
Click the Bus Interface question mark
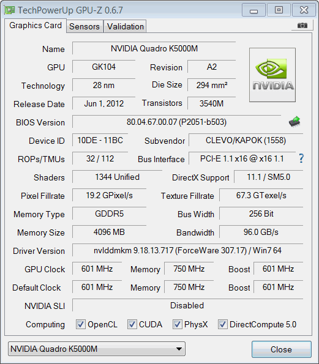click(x=301, y=158)
